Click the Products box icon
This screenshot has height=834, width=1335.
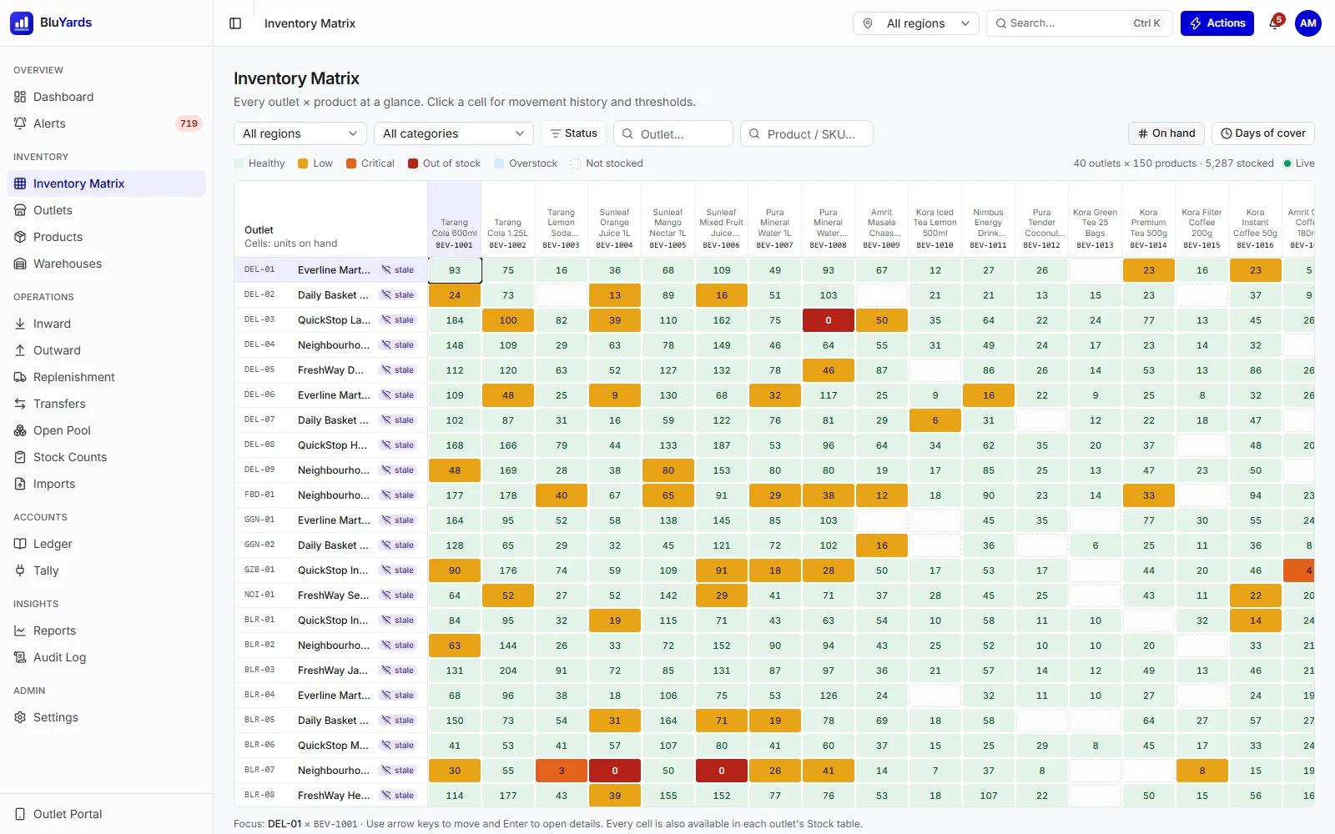click(x=20, y=237)
